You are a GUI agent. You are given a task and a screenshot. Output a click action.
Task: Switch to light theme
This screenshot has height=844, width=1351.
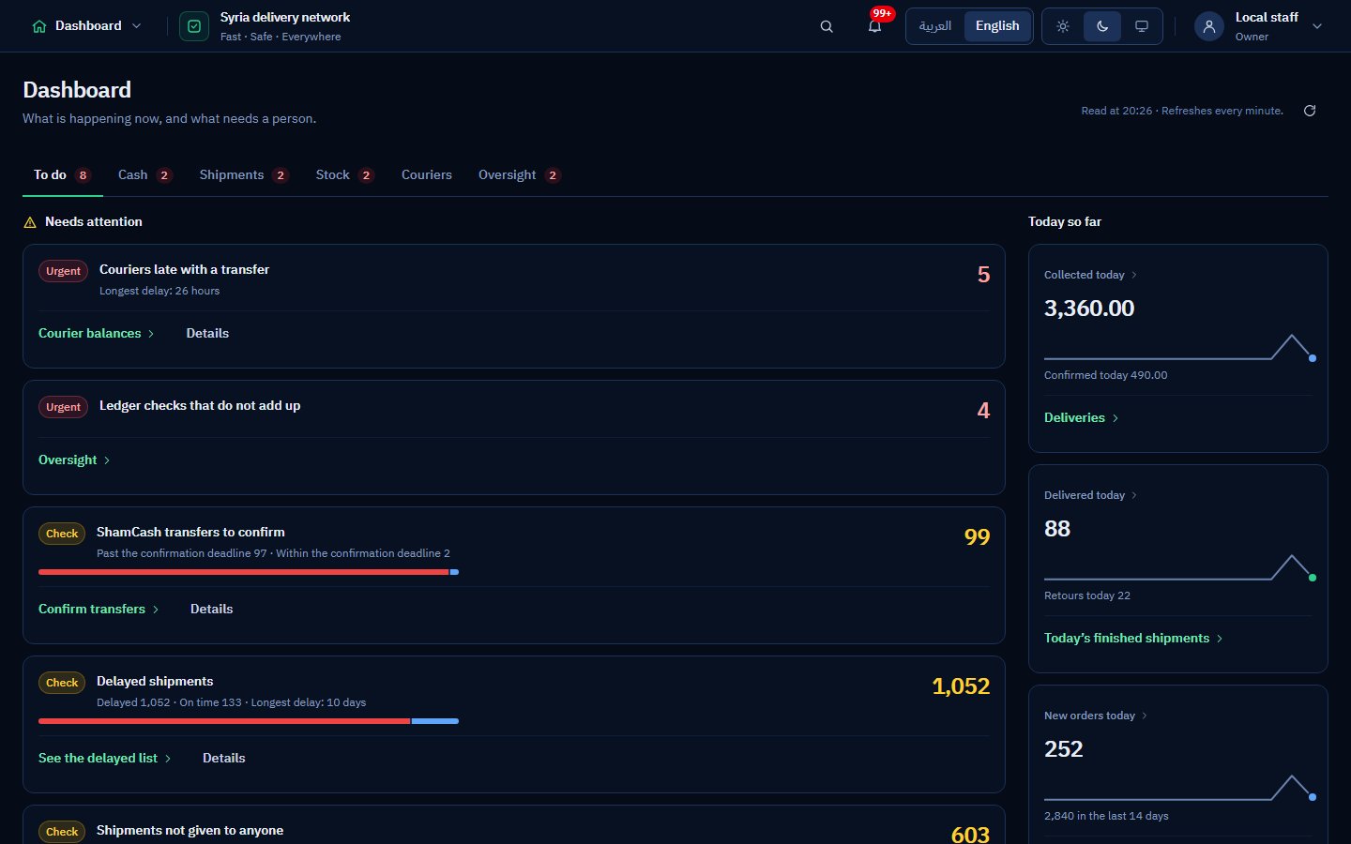(x=1063, y=26)
